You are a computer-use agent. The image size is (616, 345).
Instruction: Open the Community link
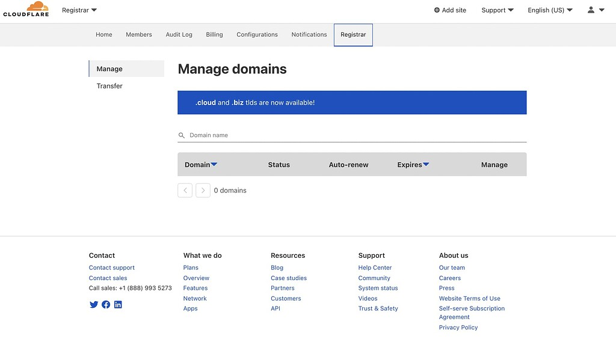click(374, 278)
